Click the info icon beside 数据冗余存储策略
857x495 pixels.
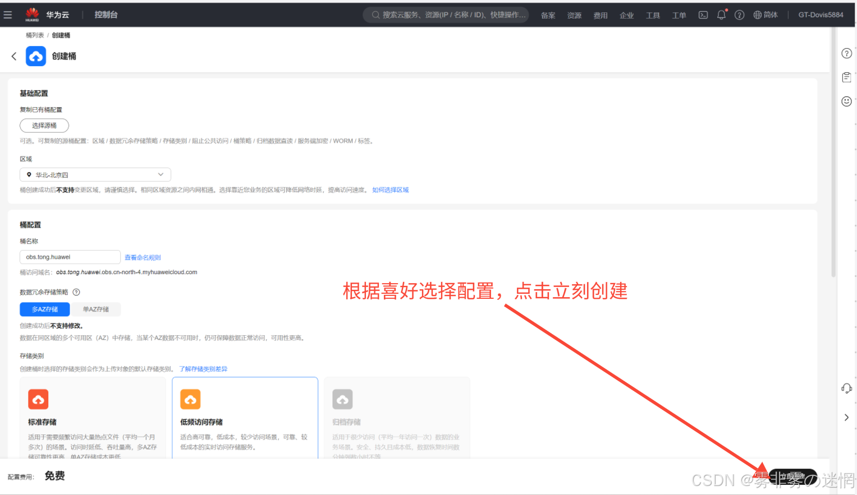point(76,292)
